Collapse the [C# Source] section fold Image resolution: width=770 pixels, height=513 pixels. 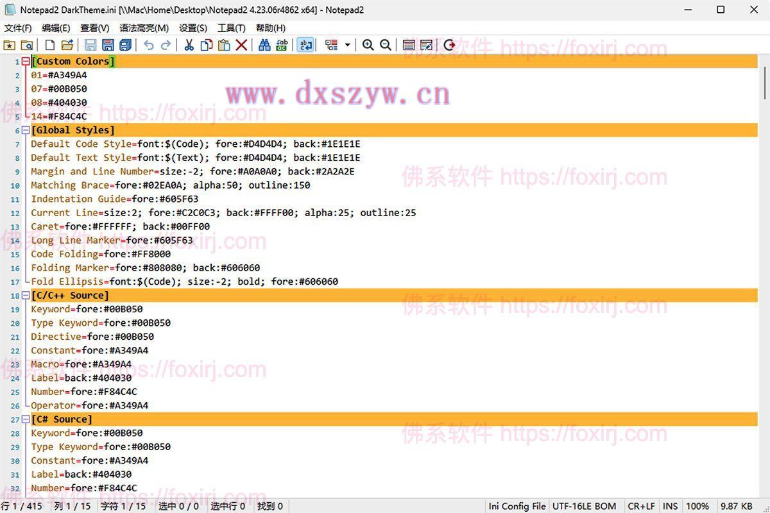[26, 419]
